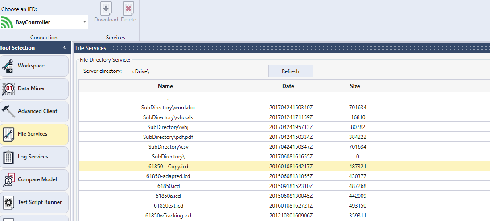This screenshot has height=221, width=490.
Task: Select the parent directory '..' row
Action: (x=168, y=98)
